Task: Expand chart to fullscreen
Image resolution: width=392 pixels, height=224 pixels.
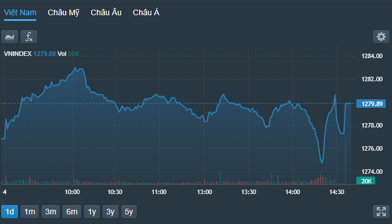Action: tap(381, 212)
